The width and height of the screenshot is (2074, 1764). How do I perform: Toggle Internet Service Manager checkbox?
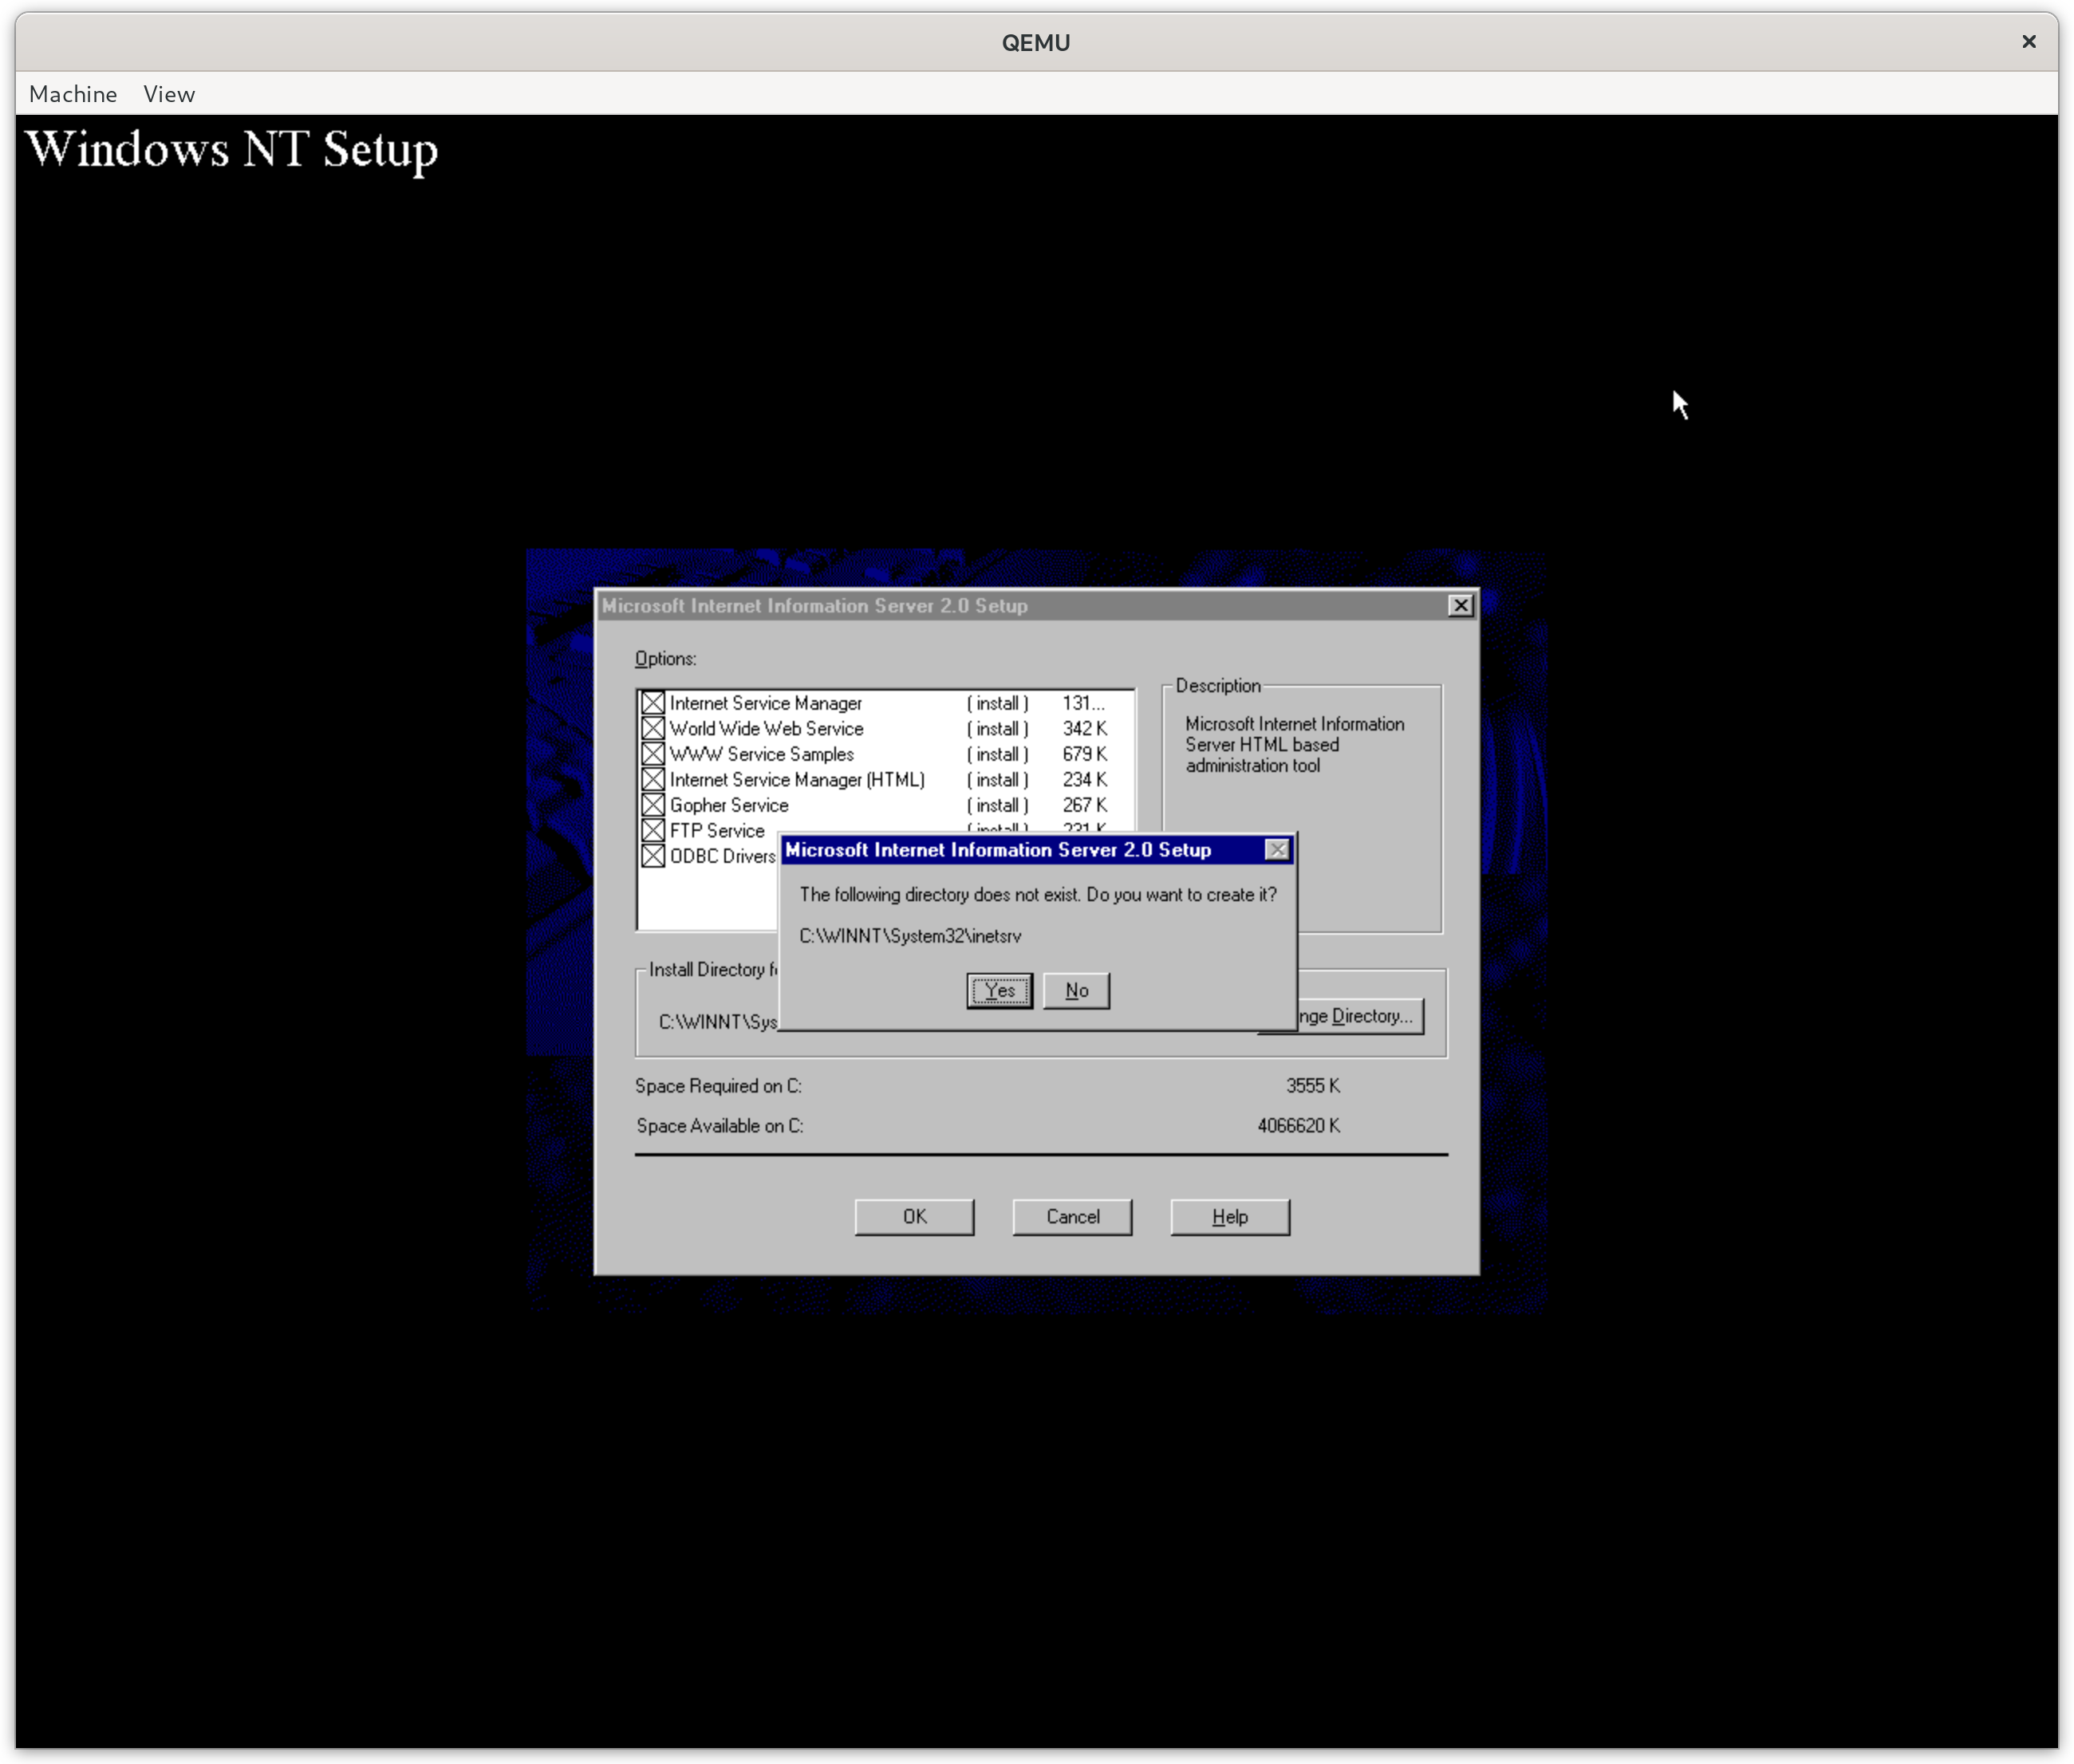(x=653, y=703)
